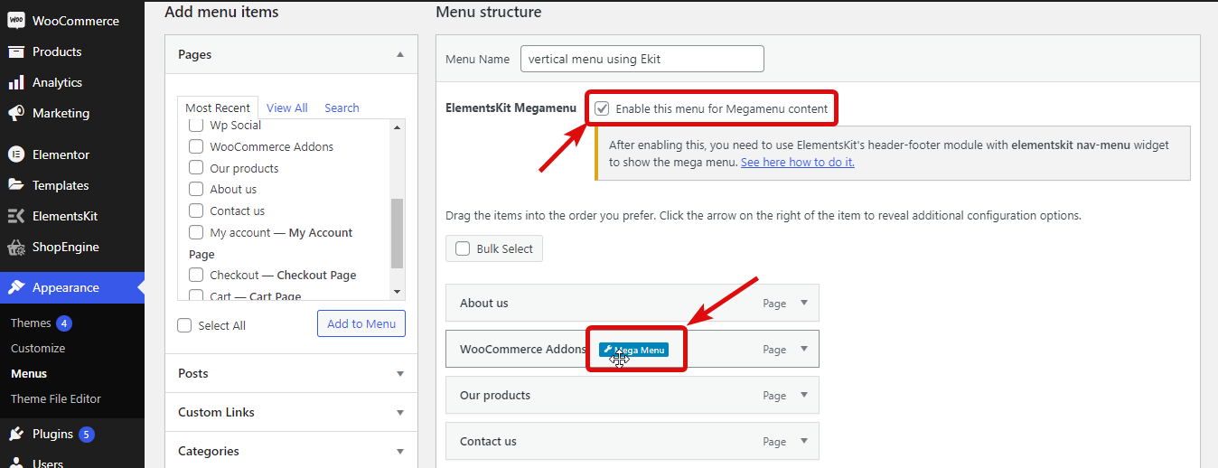Expand Our products menu item options
Viewport: 1218px width, 468px height.
(803, 396)
